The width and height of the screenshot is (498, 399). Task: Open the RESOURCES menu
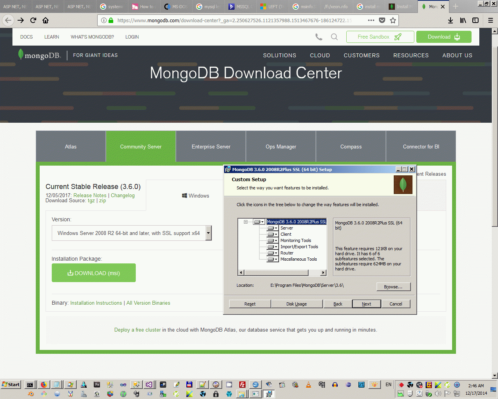tap(411, 55)
